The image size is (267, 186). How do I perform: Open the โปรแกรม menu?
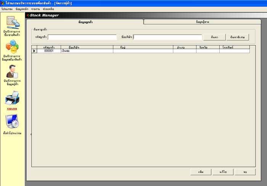tap(7, 9)
